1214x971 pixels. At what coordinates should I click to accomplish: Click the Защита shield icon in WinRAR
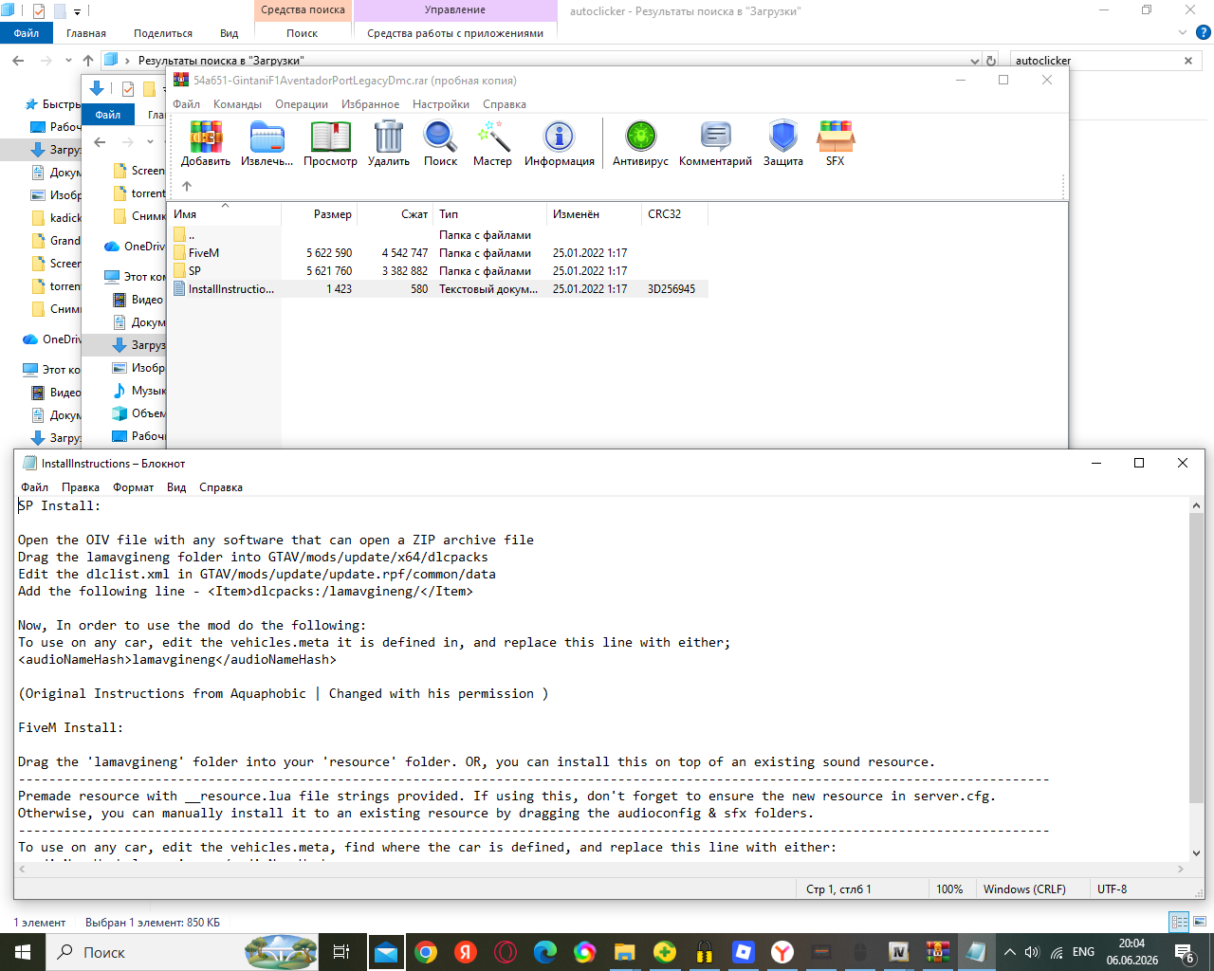coord(783,143)
